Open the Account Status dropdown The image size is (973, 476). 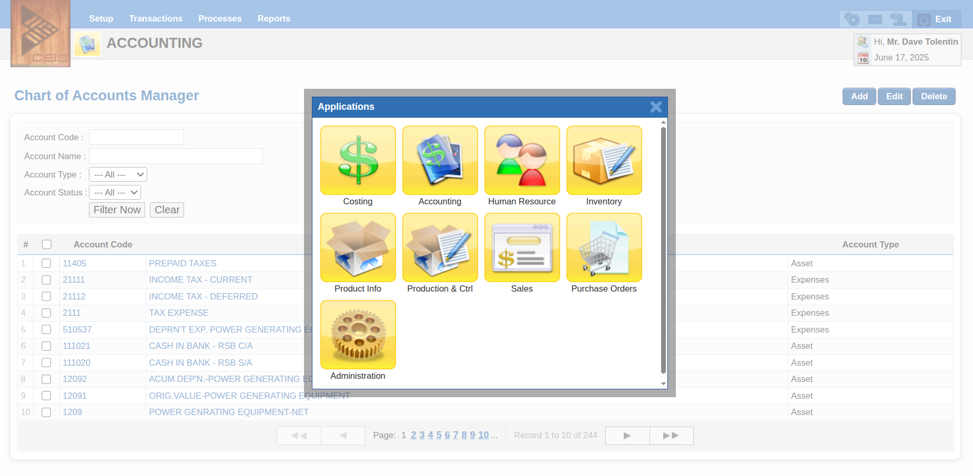click(x=115, y=192)
